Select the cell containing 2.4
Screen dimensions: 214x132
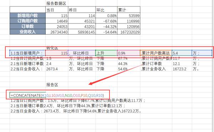coord(57,64)
